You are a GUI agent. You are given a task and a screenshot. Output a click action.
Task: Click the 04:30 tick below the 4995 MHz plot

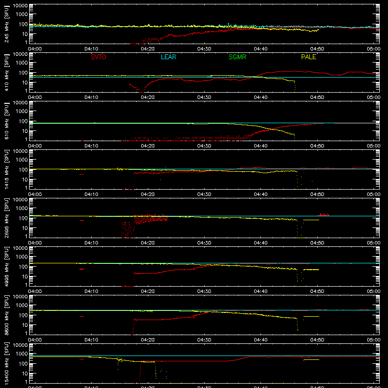[x=204, y=291]
